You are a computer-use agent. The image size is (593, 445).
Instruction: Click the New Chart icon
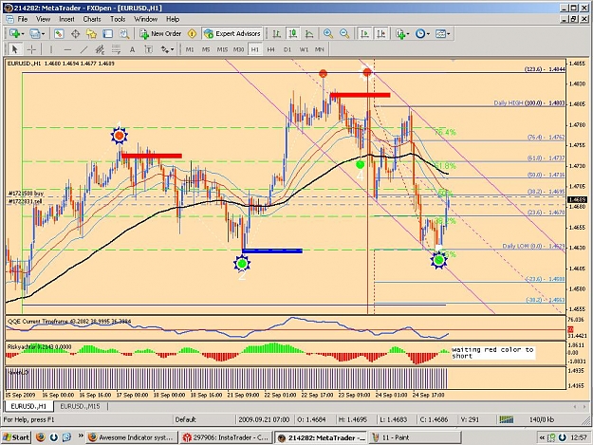tap(14, 33)
